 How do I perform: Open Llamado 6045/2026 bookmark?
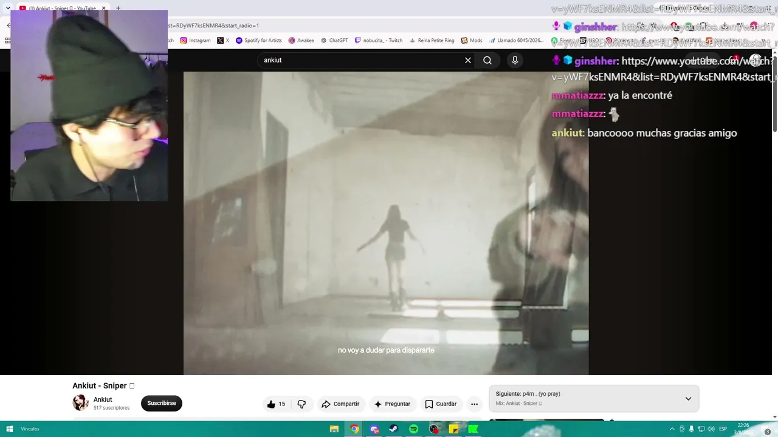517,41
